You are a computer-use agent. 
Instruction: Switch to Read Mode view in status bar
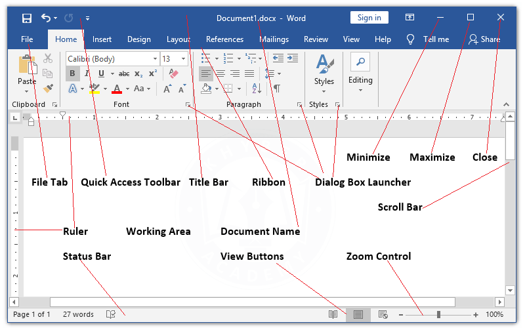(x=333, y=315)
